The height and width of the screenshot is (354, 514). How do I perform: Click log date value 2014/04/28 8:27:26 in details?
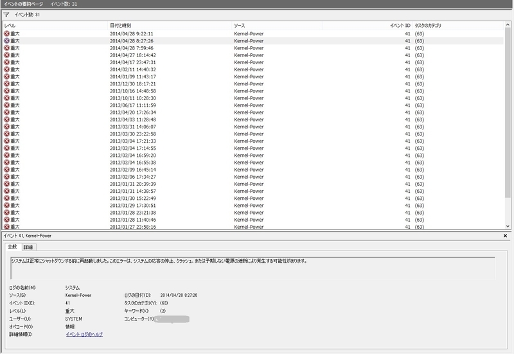179,295
